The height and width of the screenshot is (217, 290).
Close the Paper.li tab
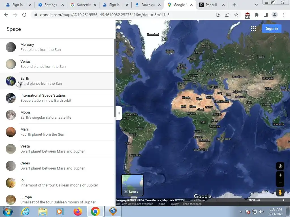click(223, 5)
